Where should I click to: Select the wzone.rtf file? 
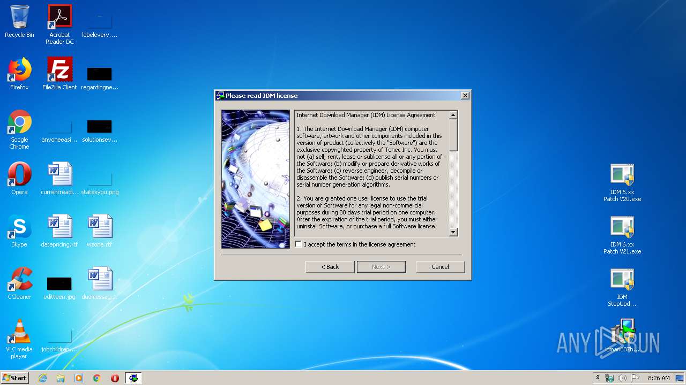click(100, 231)
